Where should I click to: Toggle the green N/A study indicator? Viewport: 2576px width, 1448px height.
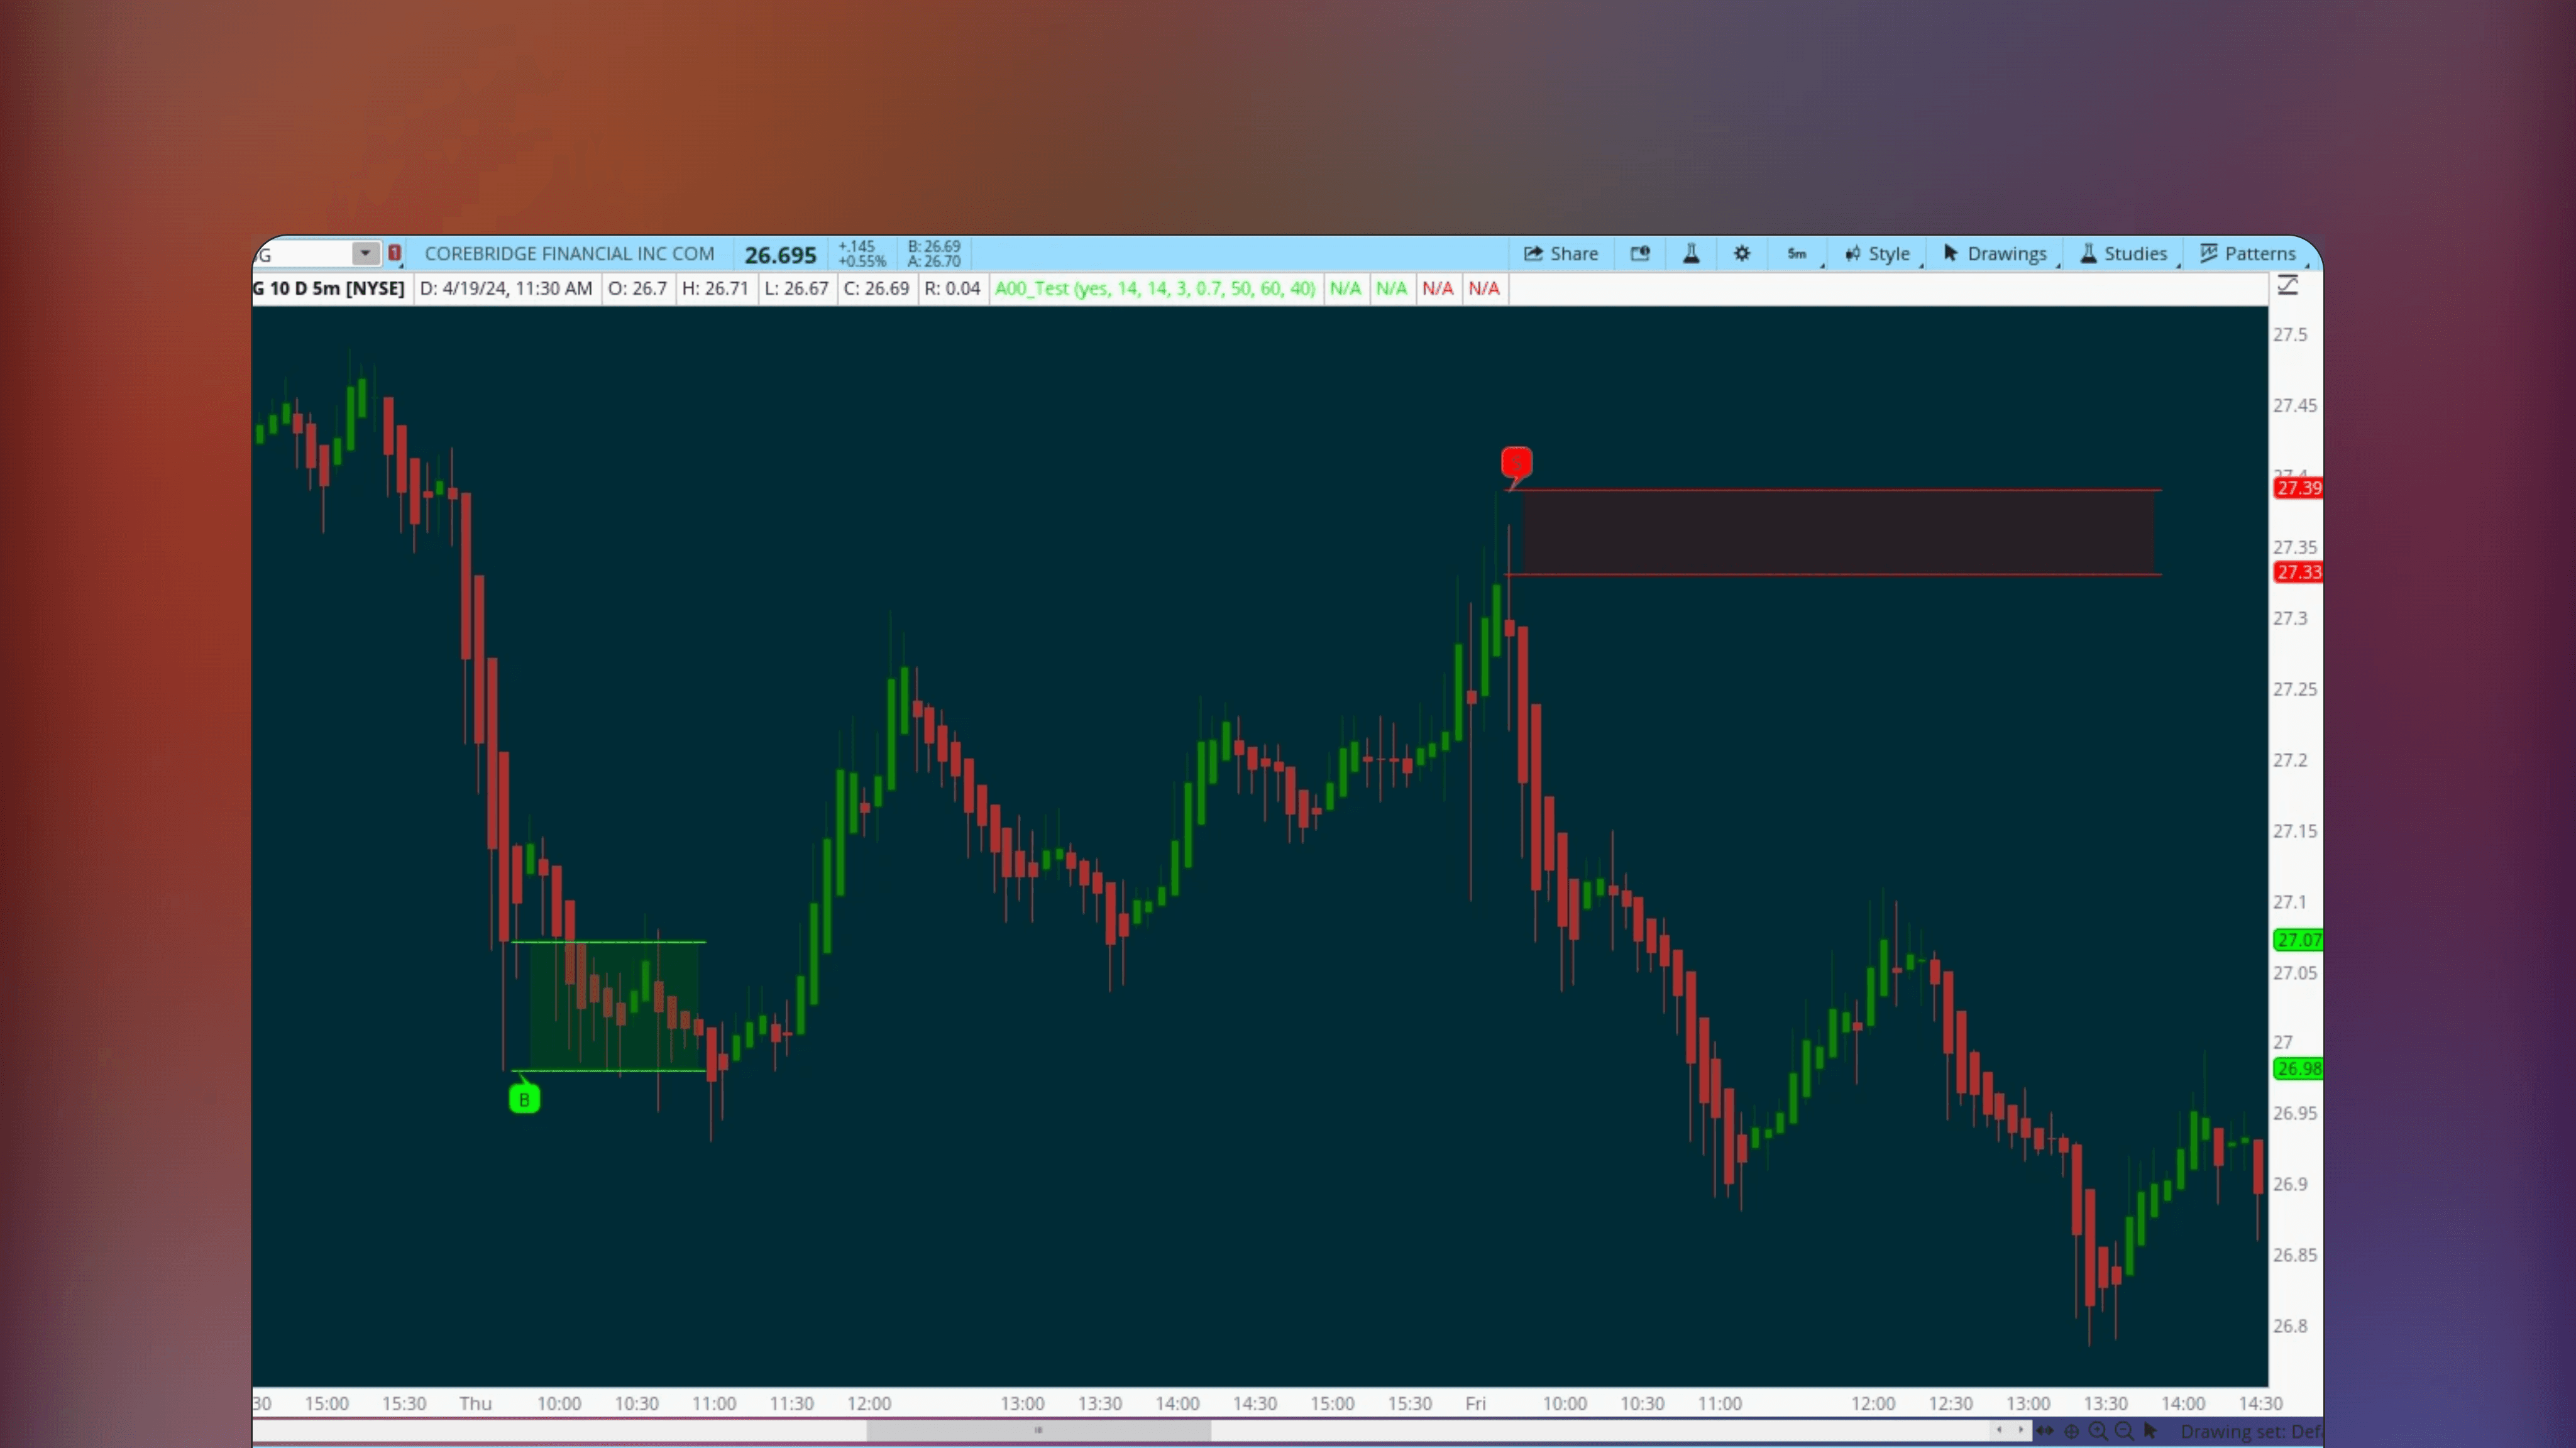click(x=1347, y=288)
